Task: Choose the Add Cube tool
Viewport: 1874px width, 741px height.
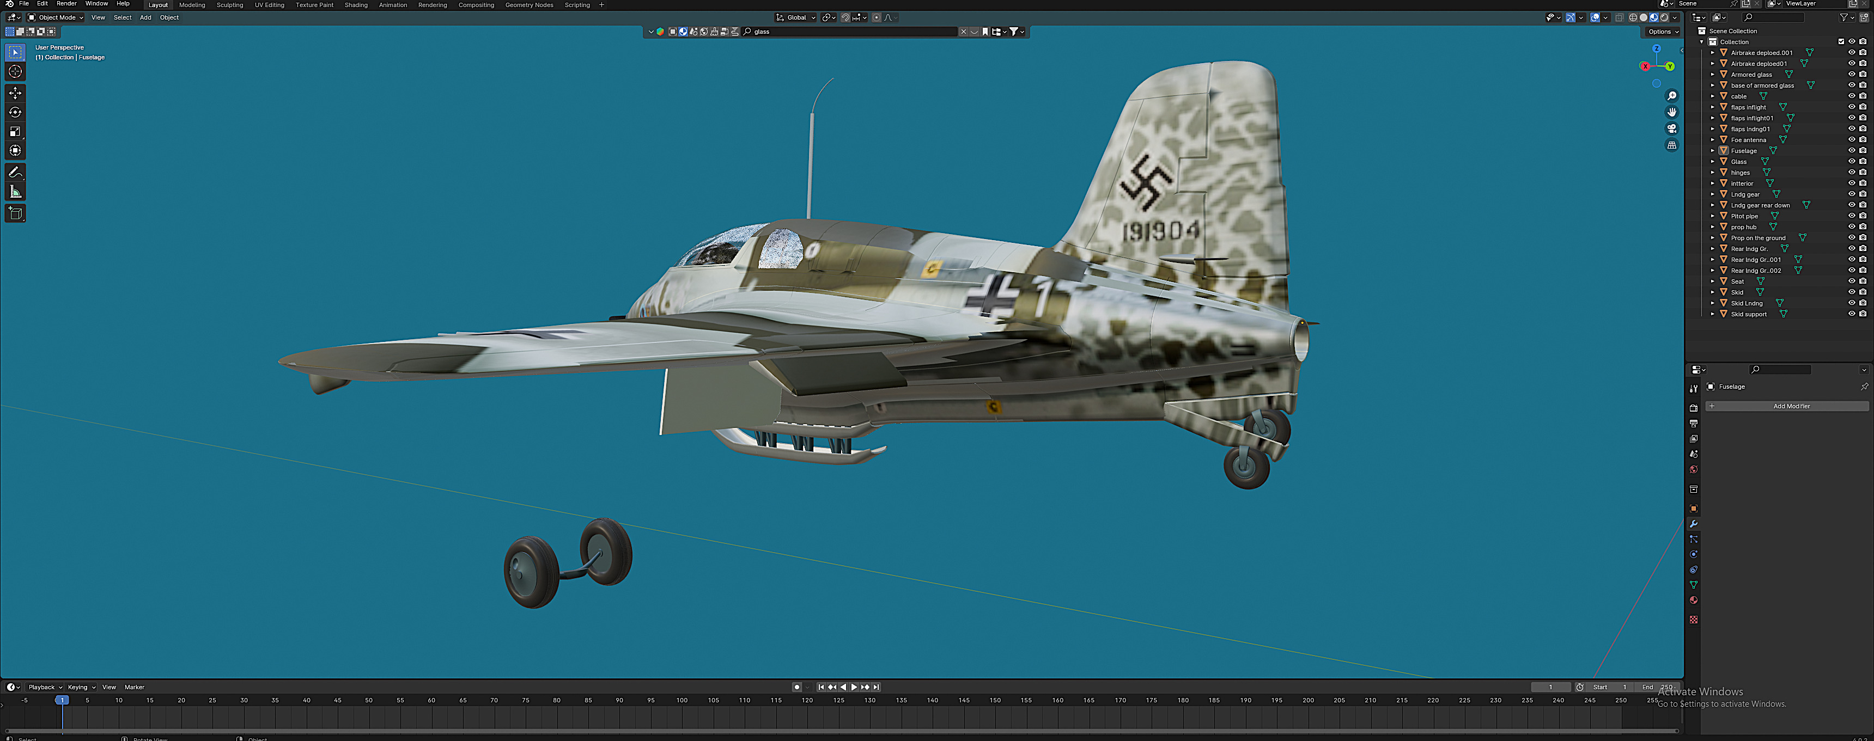Action: [x=15, y=213]
